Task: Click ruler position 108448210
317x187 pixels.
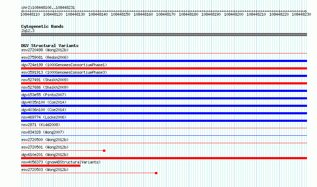Action: tap(256, 14)
